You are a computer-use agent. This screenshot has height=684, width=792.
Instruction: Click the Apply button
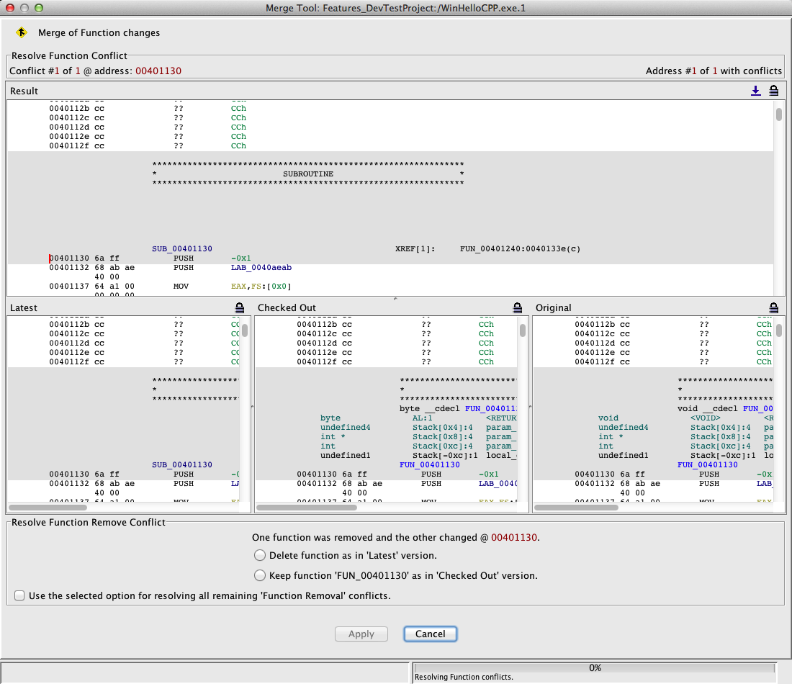[361, 634]
